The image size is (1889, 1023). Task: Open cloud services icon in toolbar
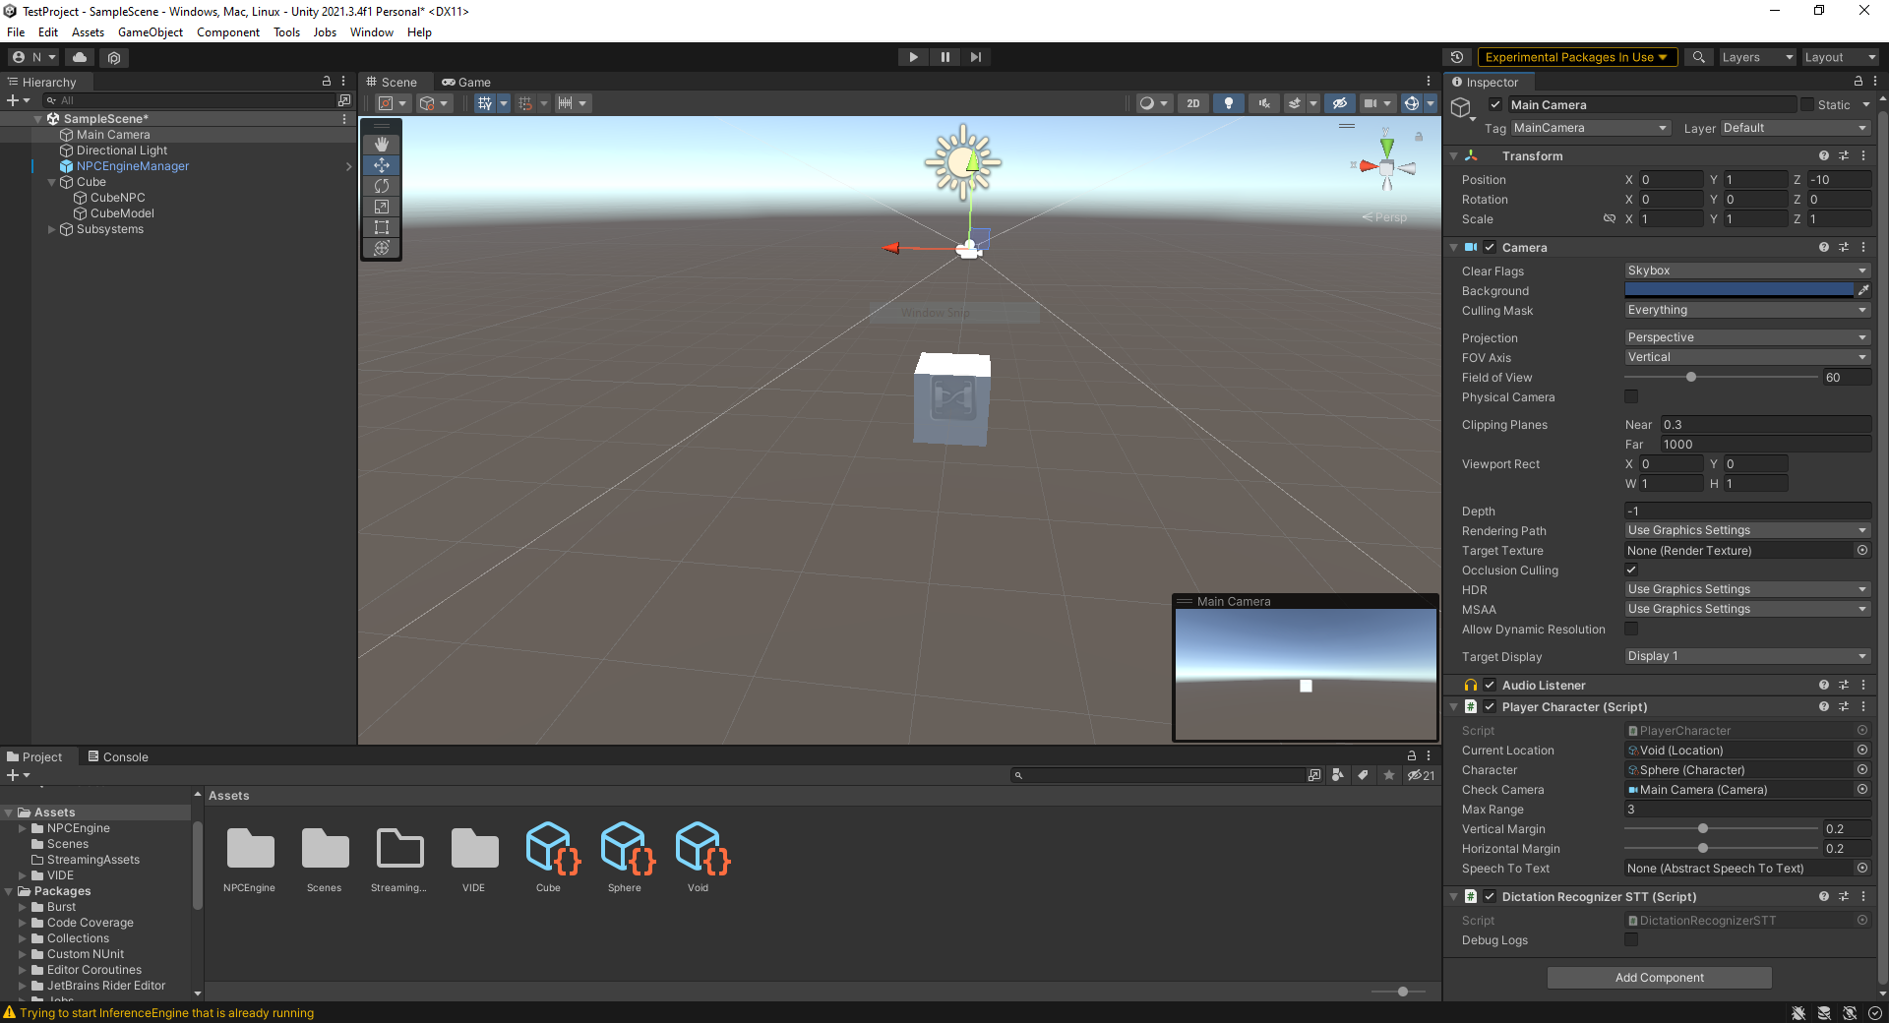click(x=80, y=57)
